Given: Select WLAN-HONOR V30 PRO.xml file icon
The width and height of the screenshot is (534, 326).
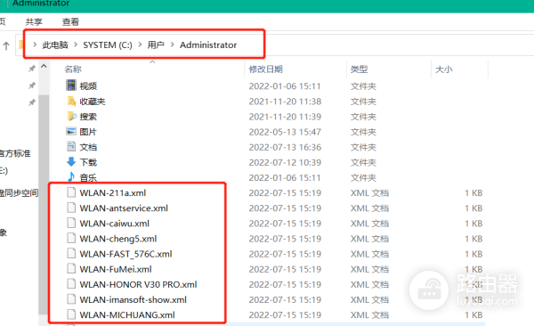Looking at the screenshot, I should 71,284.
